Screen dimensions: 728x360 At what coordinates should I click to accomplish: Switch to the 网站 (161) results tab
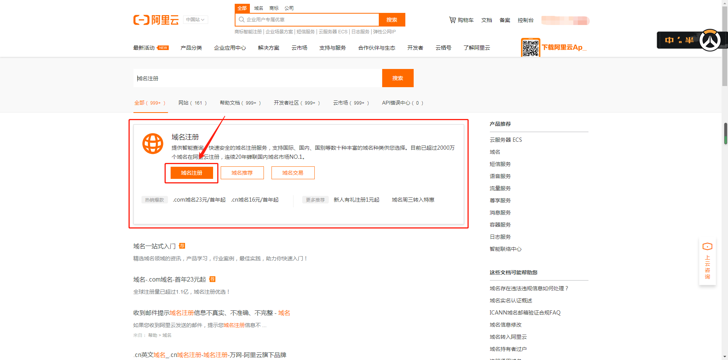point(193,103)
